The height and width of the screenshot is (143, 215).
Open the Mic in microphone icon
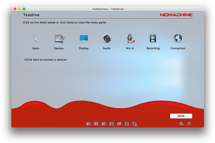130,38
